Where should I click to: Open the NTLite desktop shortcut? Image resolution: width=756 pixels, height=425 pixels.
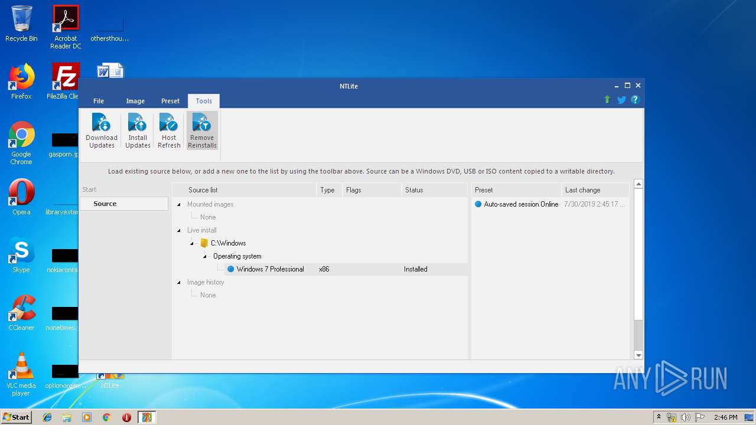(110, 381)
